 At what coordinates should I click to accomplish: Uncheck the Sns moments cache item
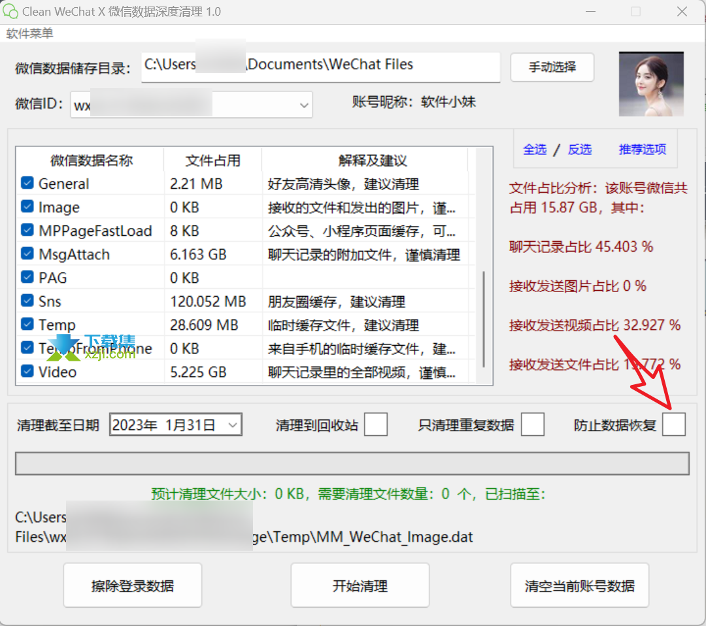click(27, 301)
